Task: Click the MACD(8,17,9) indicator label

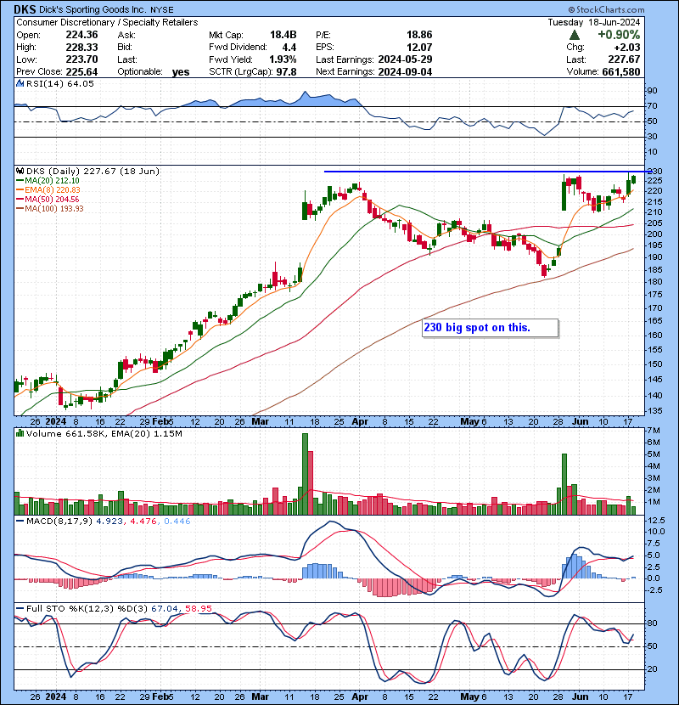Action: pos(59,522)
